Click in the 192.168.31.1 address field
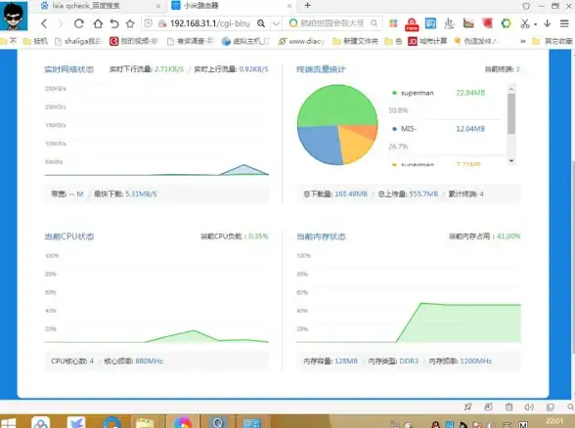Viewport: 575px width, 428px height. pos(210,23)
